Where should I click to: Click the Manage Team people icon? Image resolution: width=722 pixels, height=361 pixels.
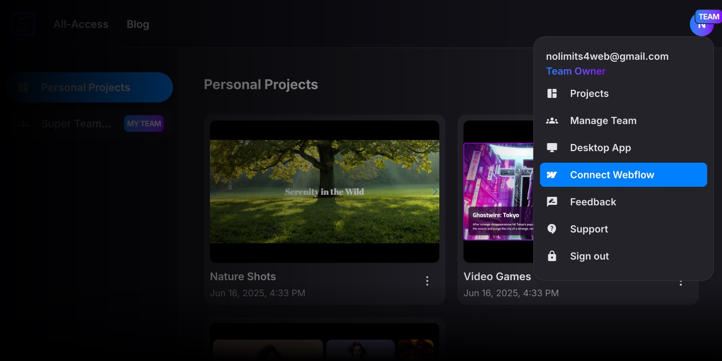pos(552,121)
